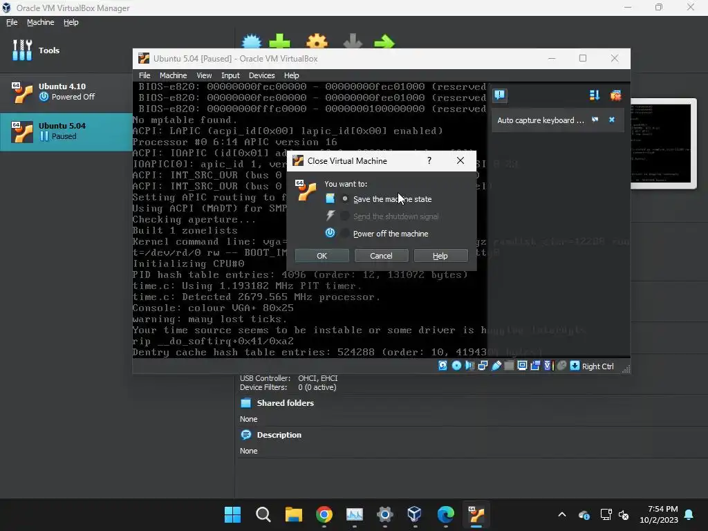This screenshot has width=708, height=531.
Task: Click shared folders icon in VM status bar
Action: [509, 366]
